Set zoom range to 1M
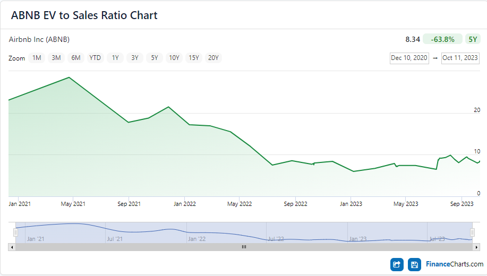The height and width of the screenshot is (276, 487). 37,58
